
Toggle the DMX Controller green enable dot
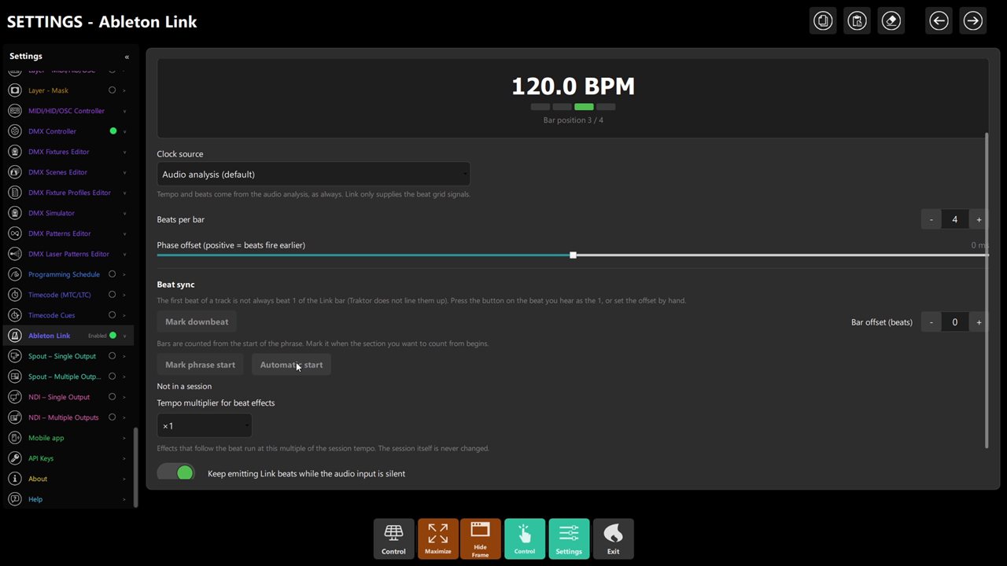click(113, 131)
